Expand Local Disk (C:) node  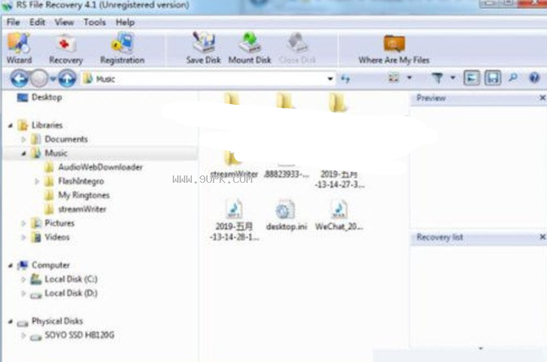coord(24,279)
